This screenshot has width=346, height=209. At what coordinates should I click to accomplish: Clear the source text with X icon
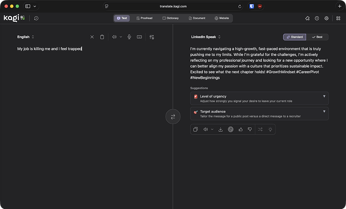(x=92, y=37)
